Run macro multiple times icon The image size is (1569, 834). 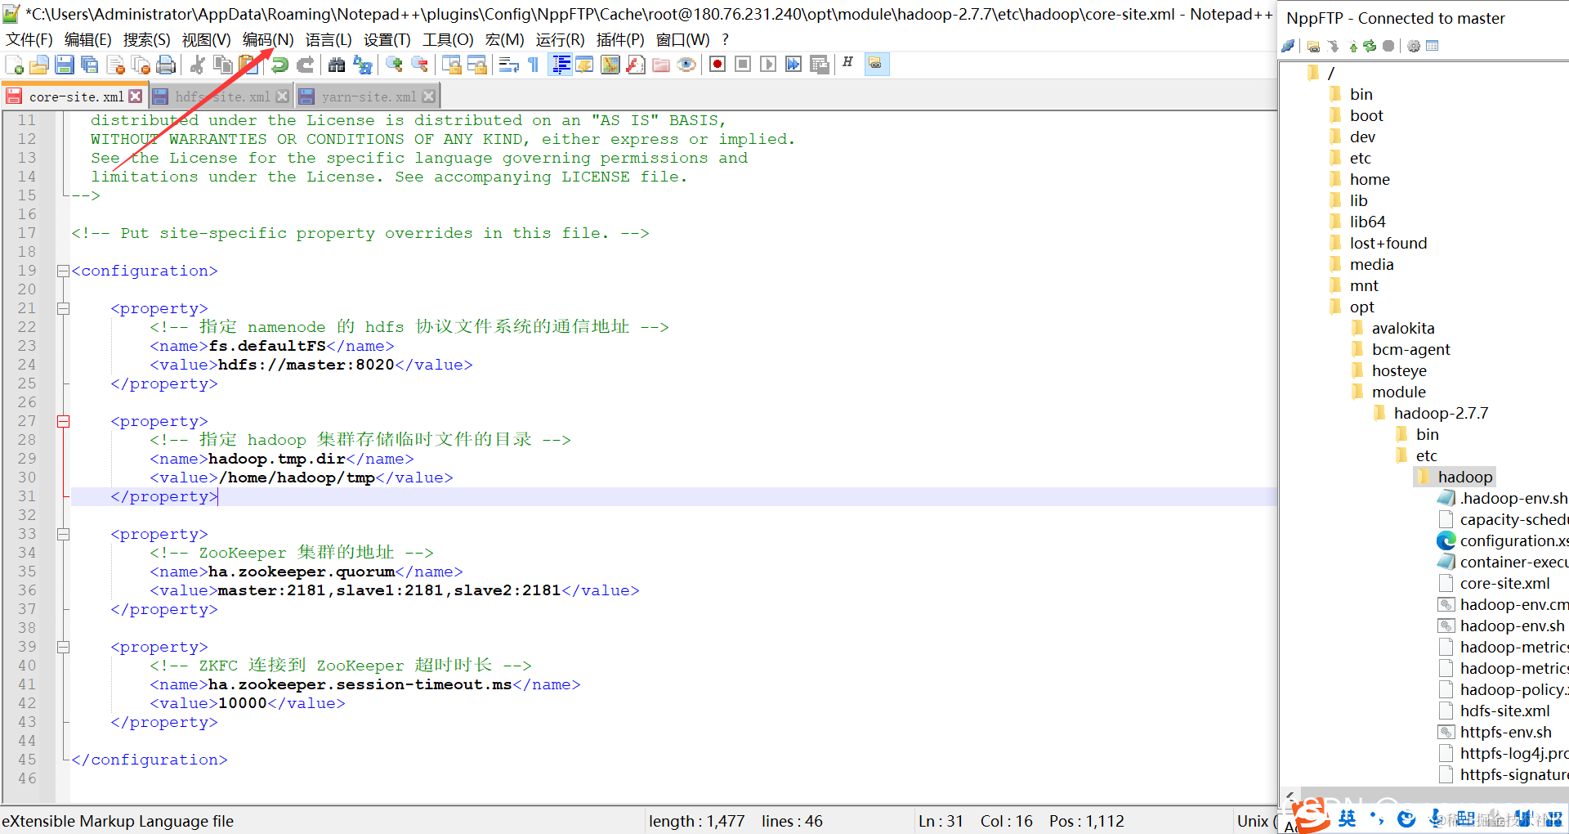click(x=793, y=65)
